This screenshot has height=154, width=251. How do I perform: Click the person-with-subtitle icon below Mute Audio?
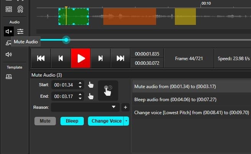point(8,43)
